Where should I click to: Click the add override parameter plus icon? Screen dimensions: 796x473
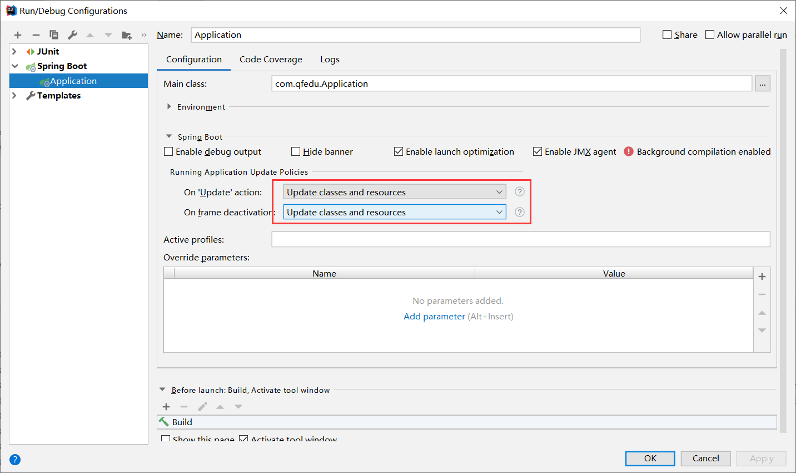[x=762, y=277]
